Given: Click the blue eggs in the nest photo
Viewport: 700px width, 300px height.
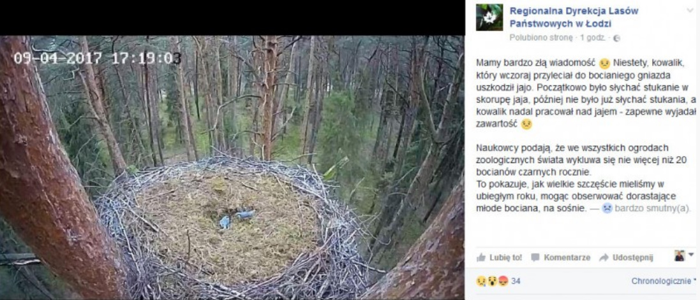Looking at the screenshot, I should coord(237,219).
